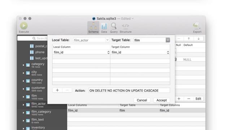Click the film target table cell
Image resolution: width=231 pixels, height=130 pixels.
122,110
